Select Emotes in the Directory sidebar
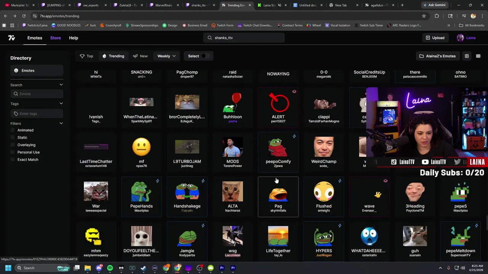This screenshot has width=488, height=274. click(37, 71)
